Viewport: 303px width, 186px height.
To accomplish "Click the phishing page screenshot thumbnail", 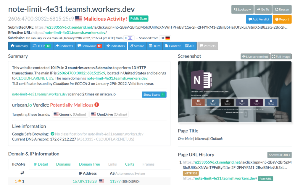I will [234, 92].
